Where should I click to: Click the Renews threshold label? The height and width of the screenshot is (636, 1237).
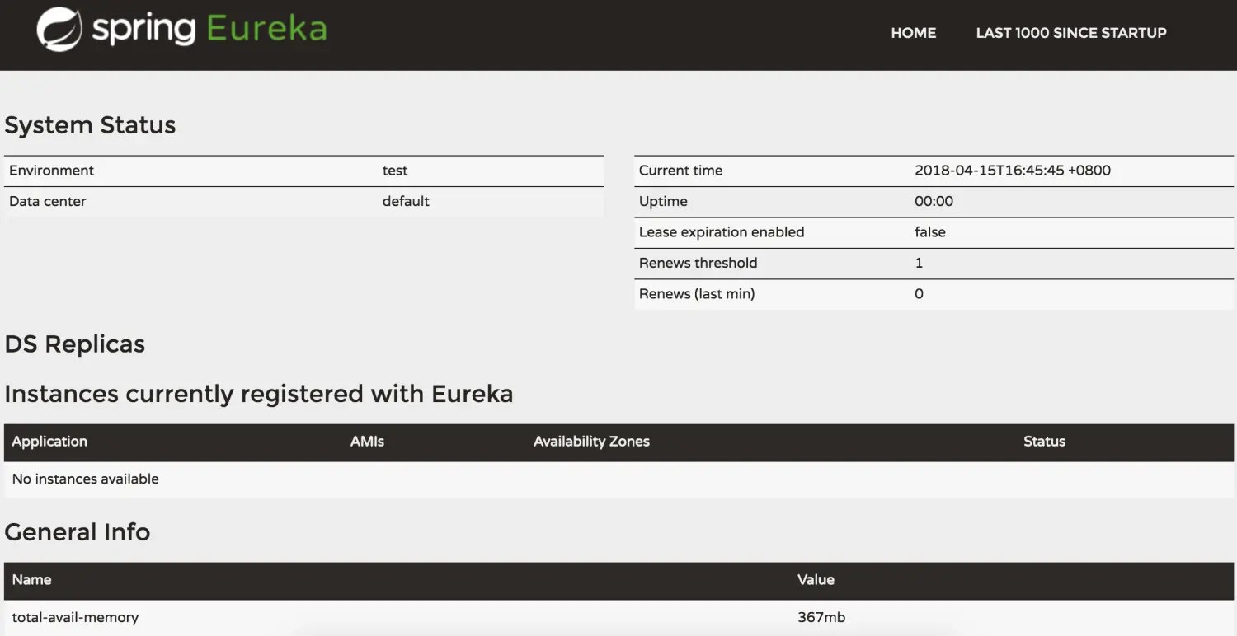pos(698,263)
